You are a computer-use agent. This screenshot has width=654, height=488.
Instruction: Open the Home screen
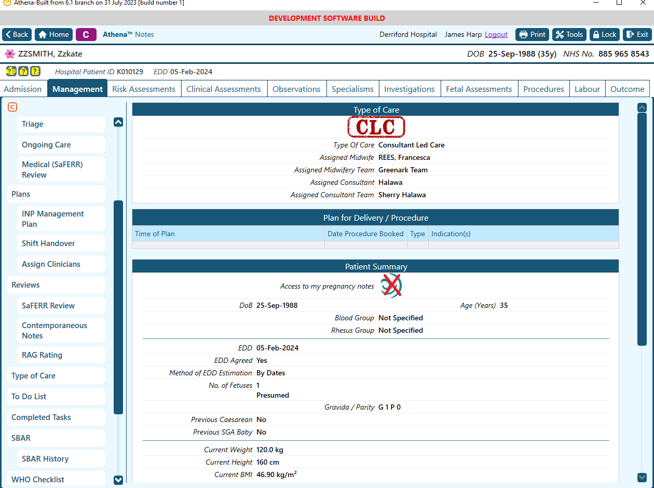[53, 35]
